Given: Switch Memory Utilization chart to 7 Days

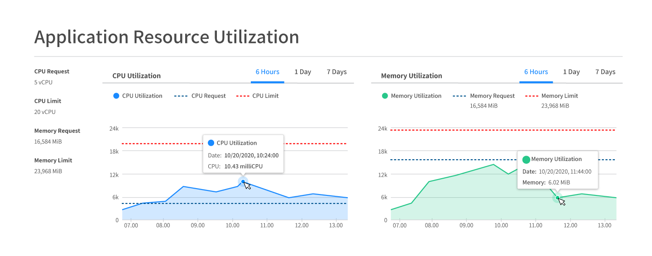Looking at the screenshot, I should tap(605, 72).
